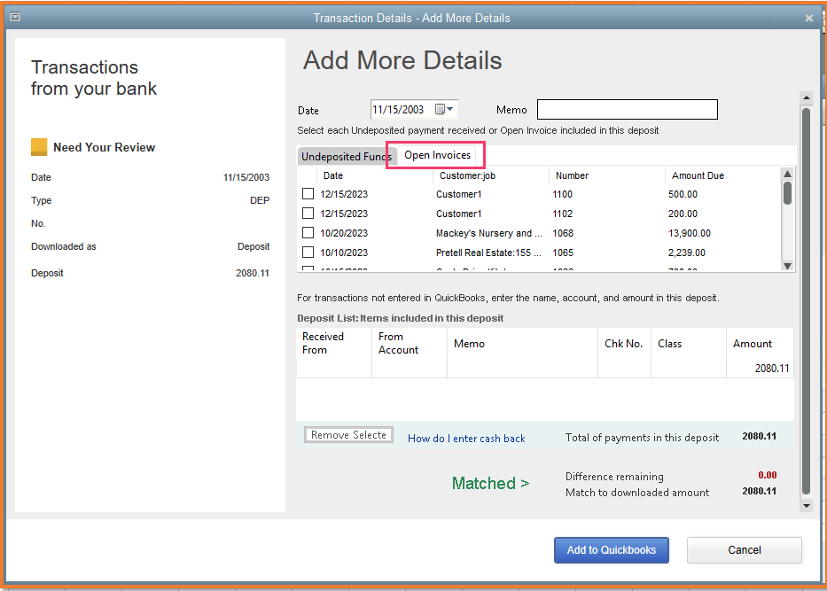Viewport: 827px width, 591px height.
Task: Switch to the Undeposited Funds tab
Action: point(346,157)
